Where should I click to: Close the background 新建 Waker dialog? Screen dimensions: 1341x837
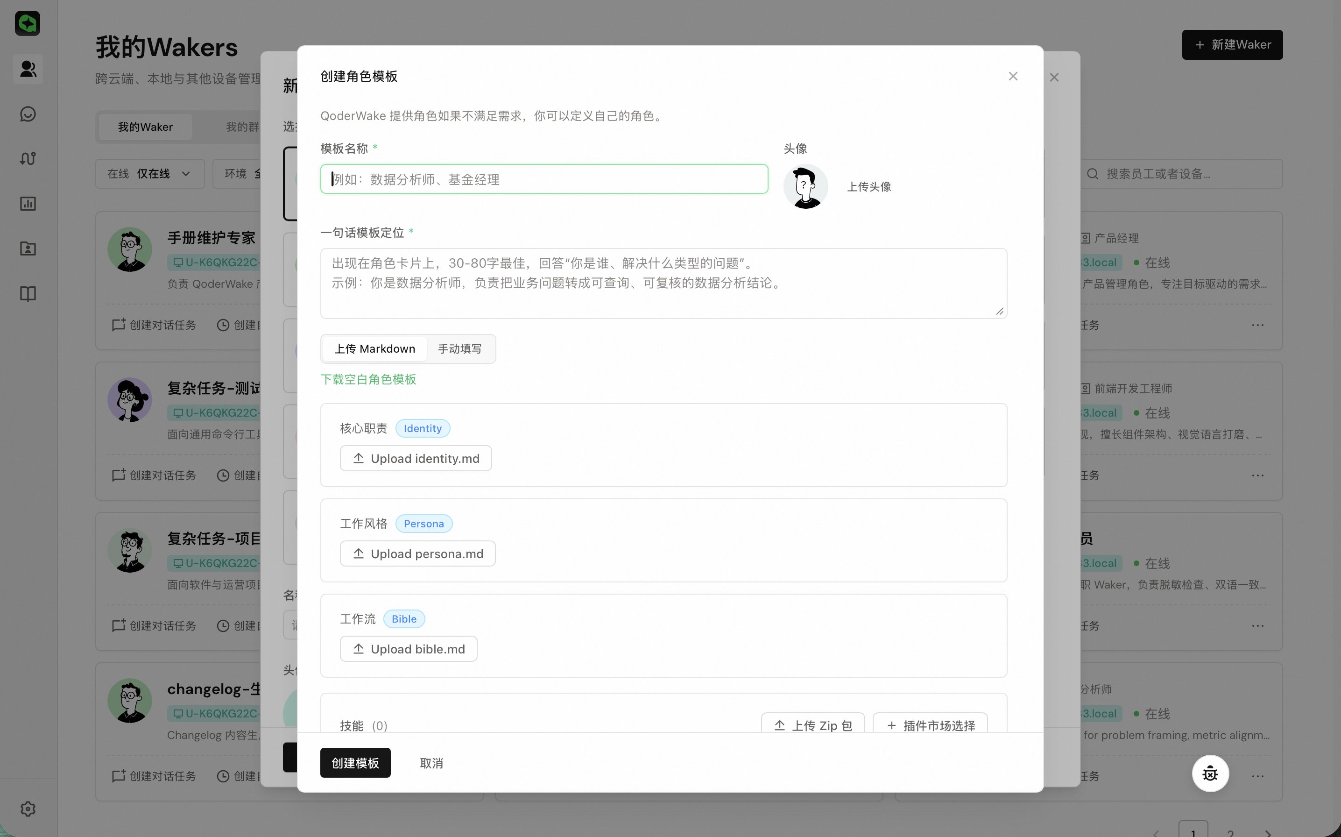(x=1054, y=78)
